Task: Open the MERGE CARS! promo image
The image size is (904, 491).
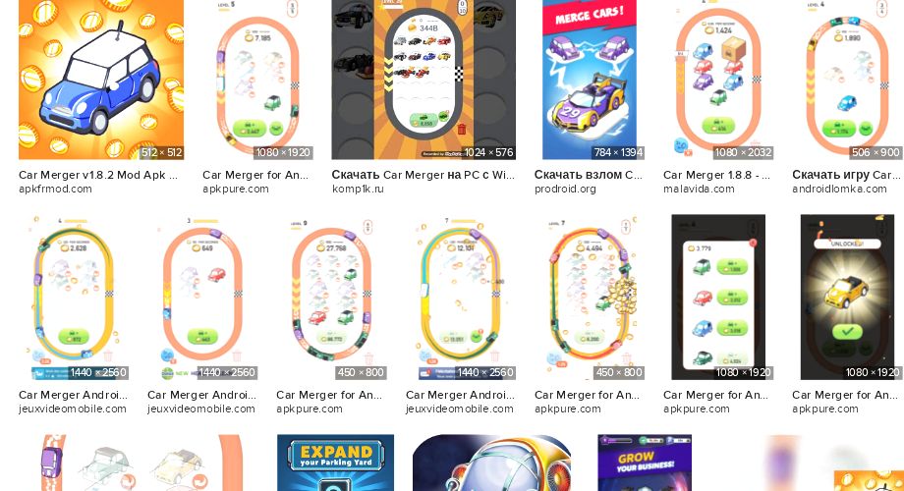Action: 590,80
